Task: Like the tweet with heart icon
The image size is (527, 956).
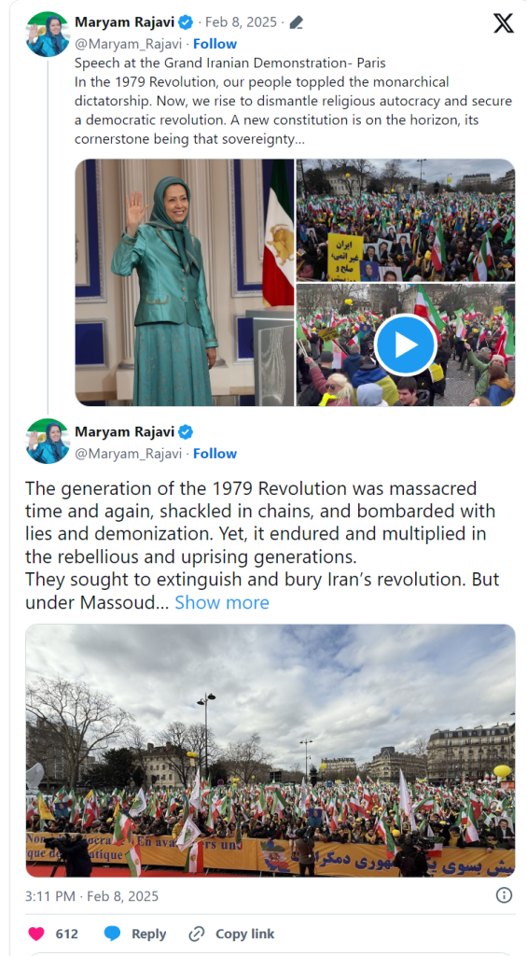Action: [x=36, y=934]
